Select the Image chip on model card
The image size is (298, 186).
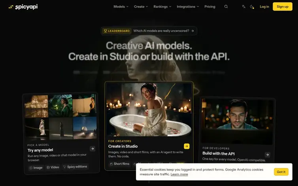coord(36,167)
